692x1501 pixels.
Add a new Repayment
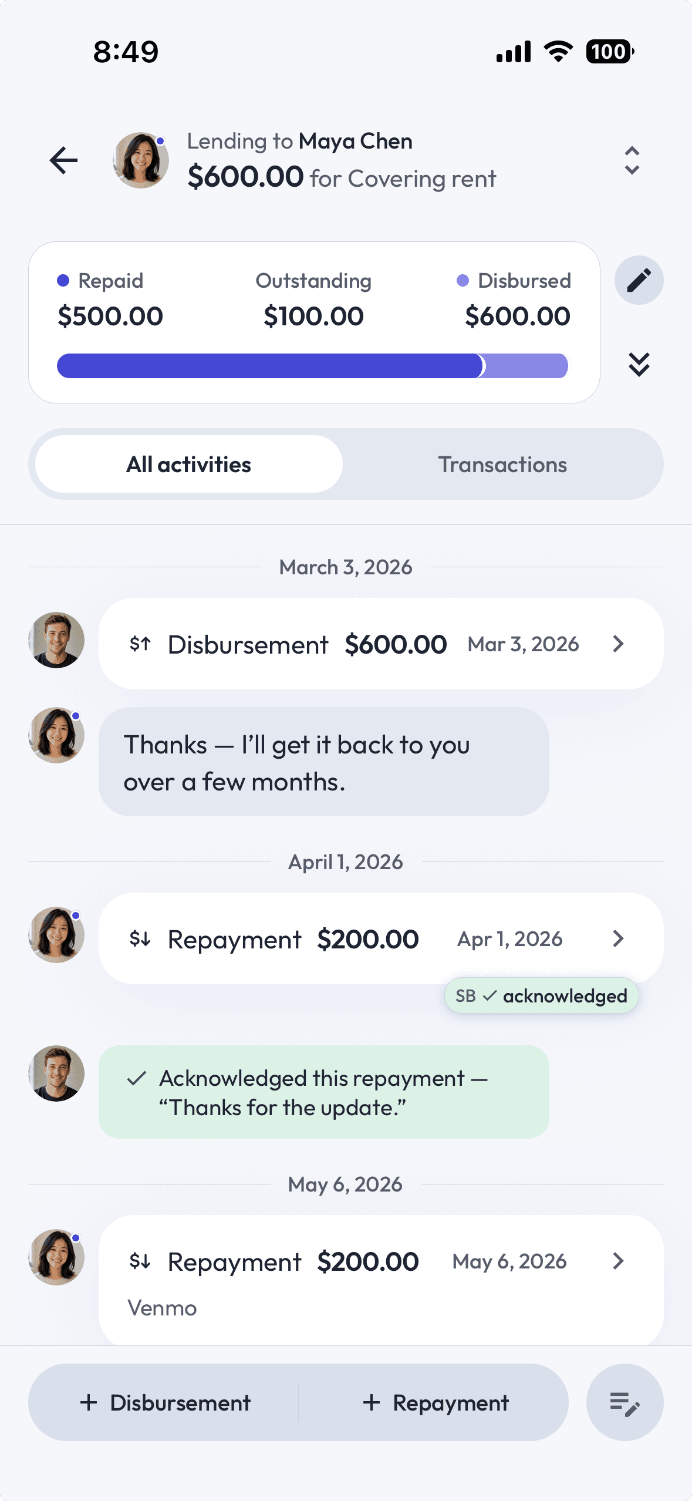point(435,1402)
